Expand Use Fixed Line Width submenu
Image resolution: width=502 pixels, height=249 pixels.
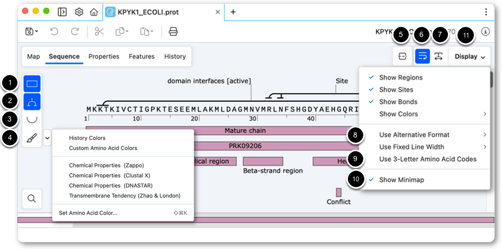point(425,147)
